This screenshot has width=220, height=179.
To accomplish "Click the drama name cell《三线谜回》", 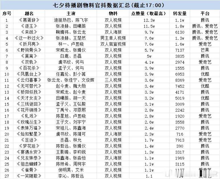I will [29, 104].
